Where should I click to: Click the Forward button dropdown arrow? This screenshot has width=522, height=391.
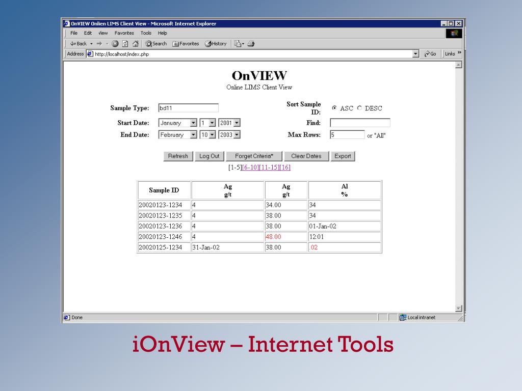[107, 44]
